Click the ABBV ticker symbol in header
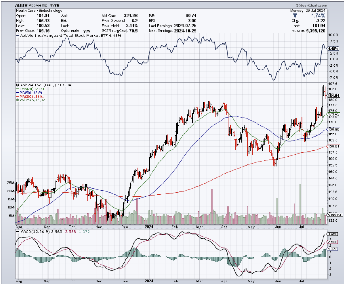Viewport: 346px width, 285px height. tap(22, 6)
